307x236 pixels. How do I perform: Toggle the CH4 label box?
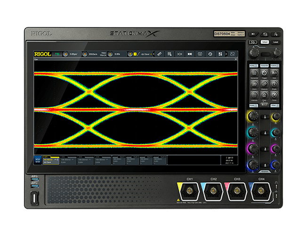(x=103, y=160)
